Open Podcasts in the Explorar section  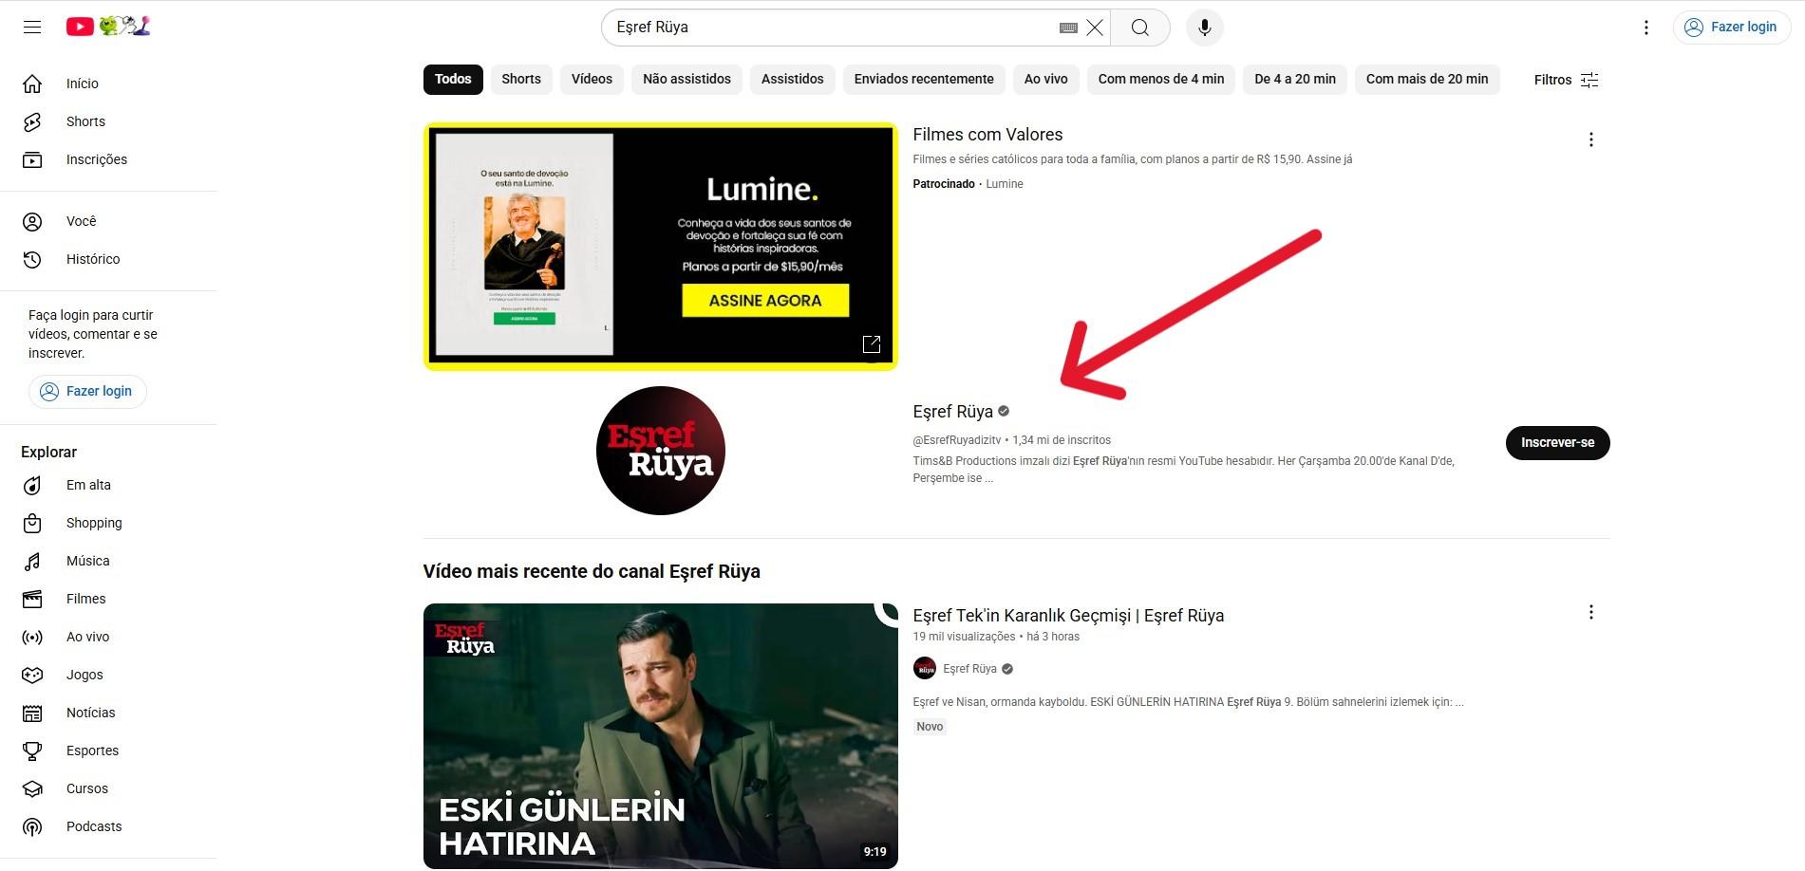93,826
